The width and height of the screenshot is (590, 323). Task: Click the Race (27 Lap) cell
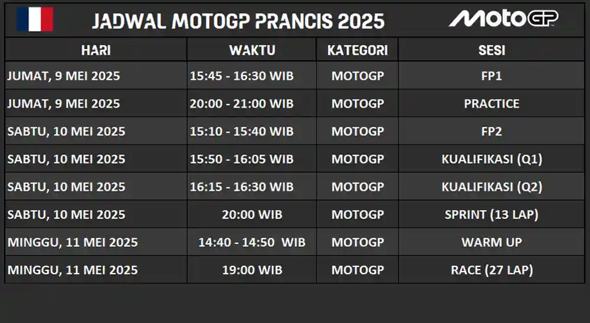491,270
